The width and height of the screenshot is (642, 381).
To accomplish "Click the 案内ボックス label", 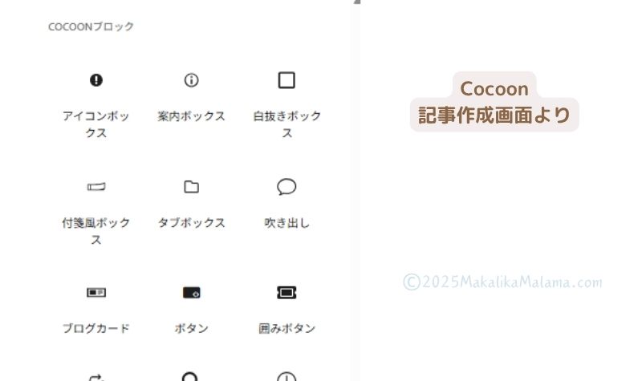I will click(191, 116).
